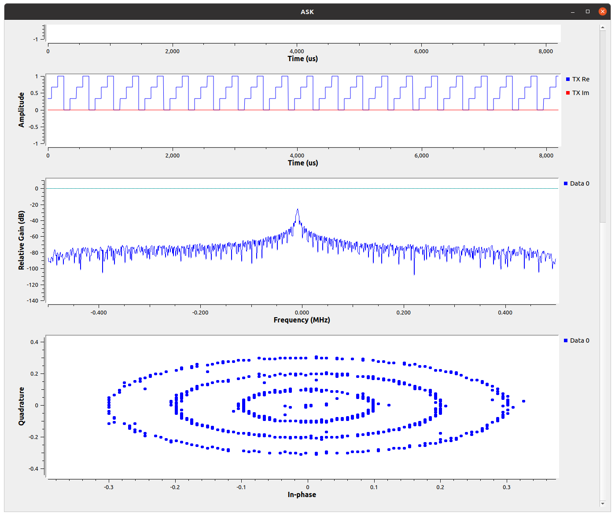Click the -100 relative gain tick label
615x516 pixels.
tap(33, 268)
